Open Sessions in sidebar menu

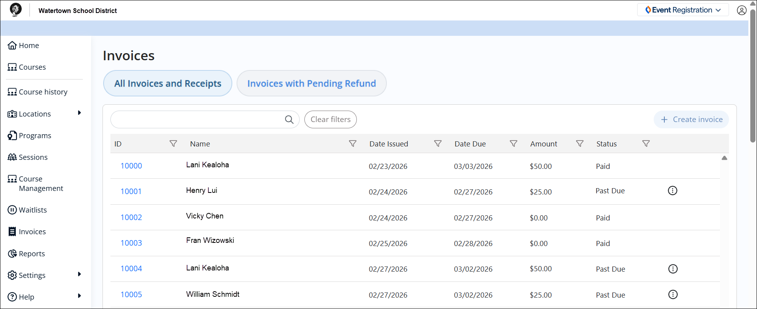33,157
